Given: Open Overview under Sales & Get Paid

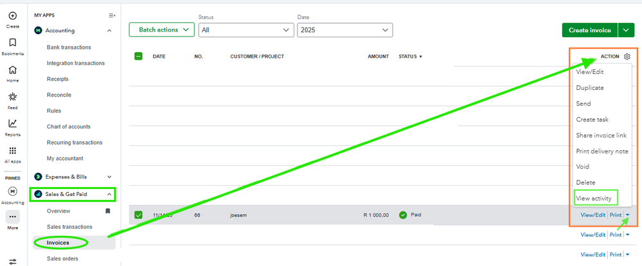Looking at the screenshot, I should [x=58, y=211].
